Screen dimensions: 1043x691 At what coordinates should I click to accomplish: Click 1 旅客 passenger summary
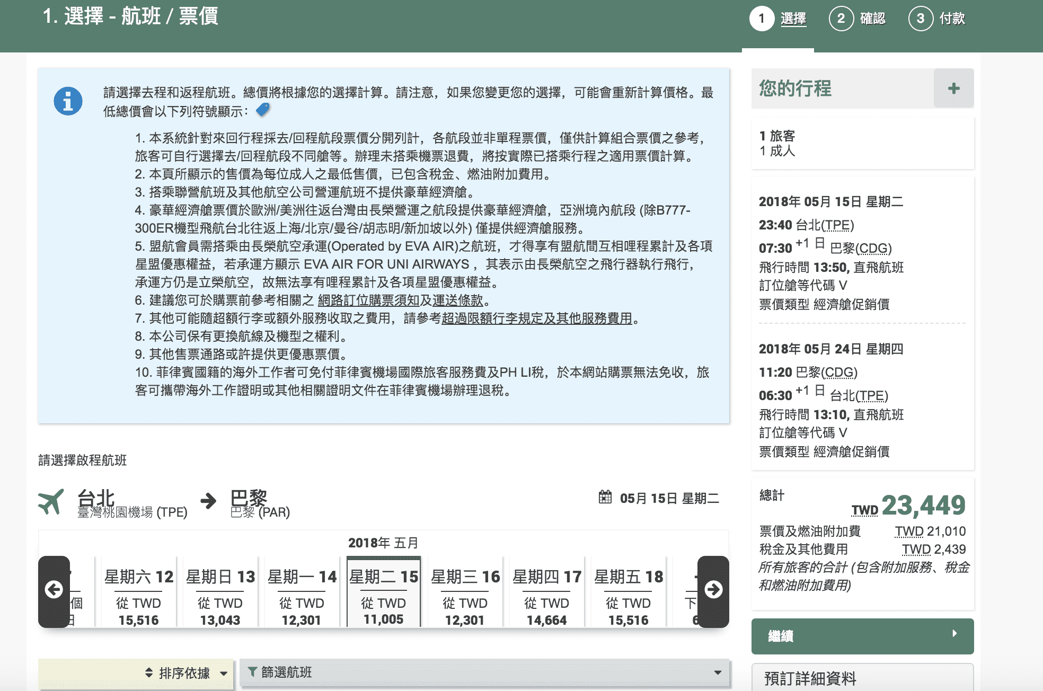(777, 136)
